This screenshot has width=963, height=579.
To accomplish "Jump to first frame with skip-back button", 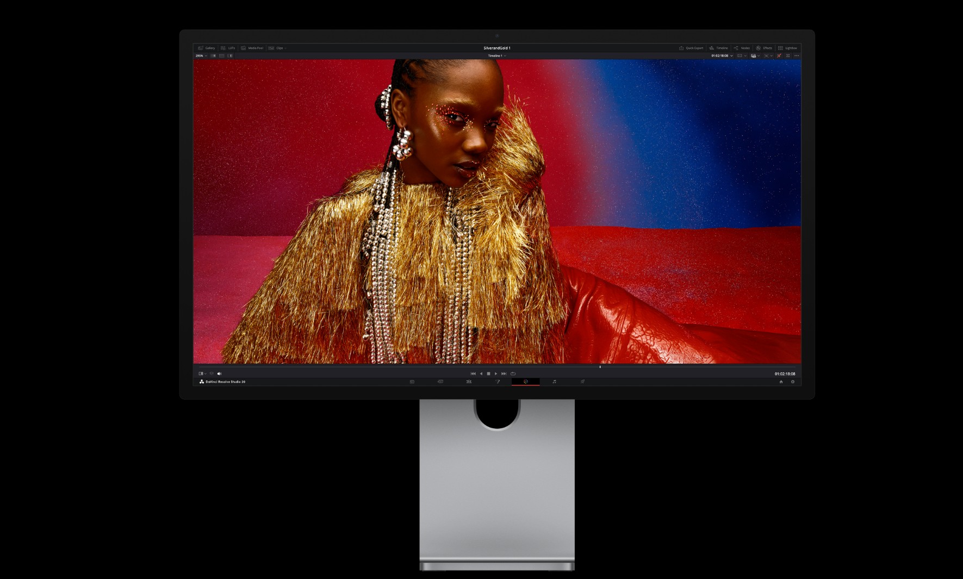I will click(x=473, y=373).
